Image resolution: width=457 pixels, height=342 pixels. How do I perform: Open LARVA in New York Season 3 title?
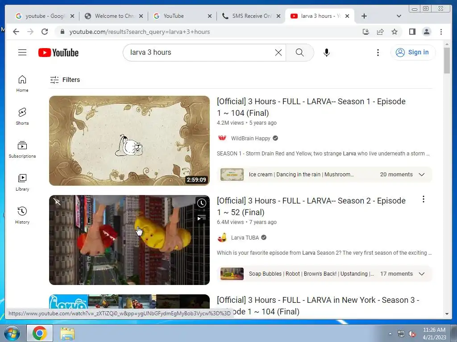pos(318,305)
